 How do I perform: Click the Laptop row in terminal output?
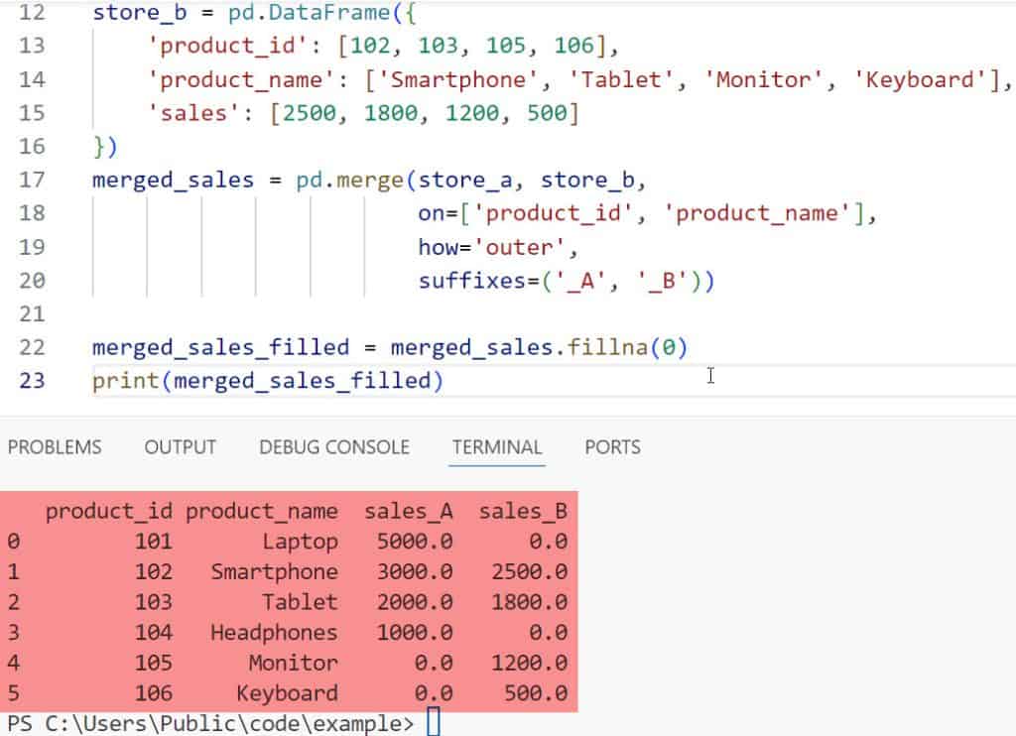(x=299, y=542)
